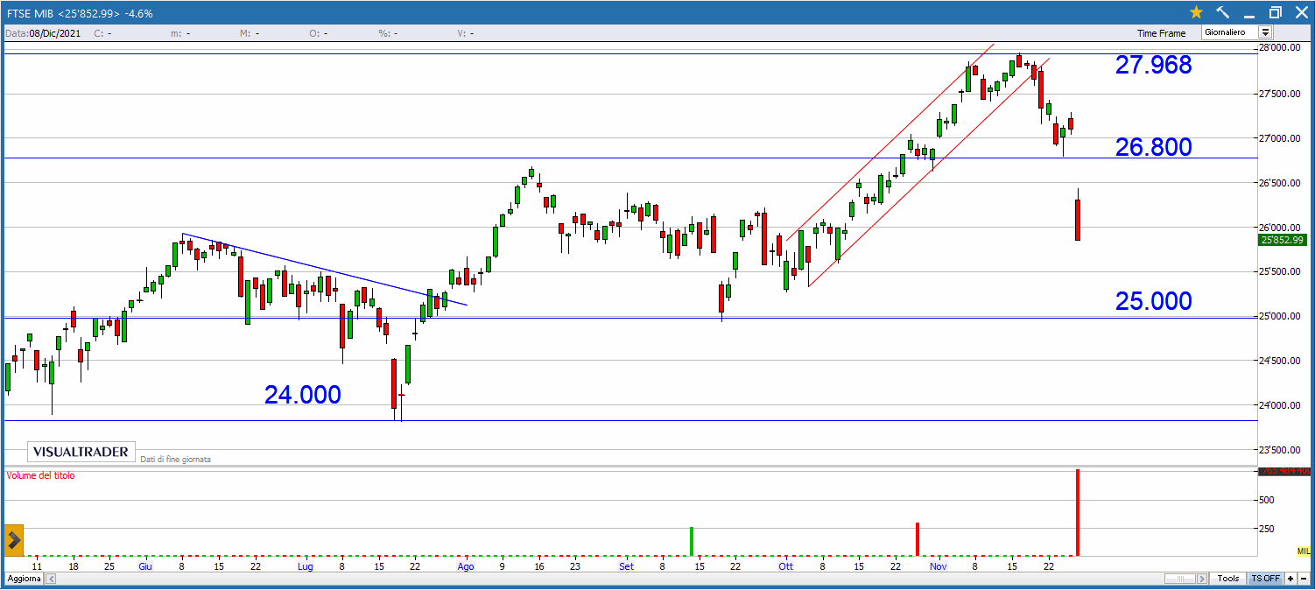Click the Nov month axis label
Screen dimensions: 1315x590
tap(939, 566)
